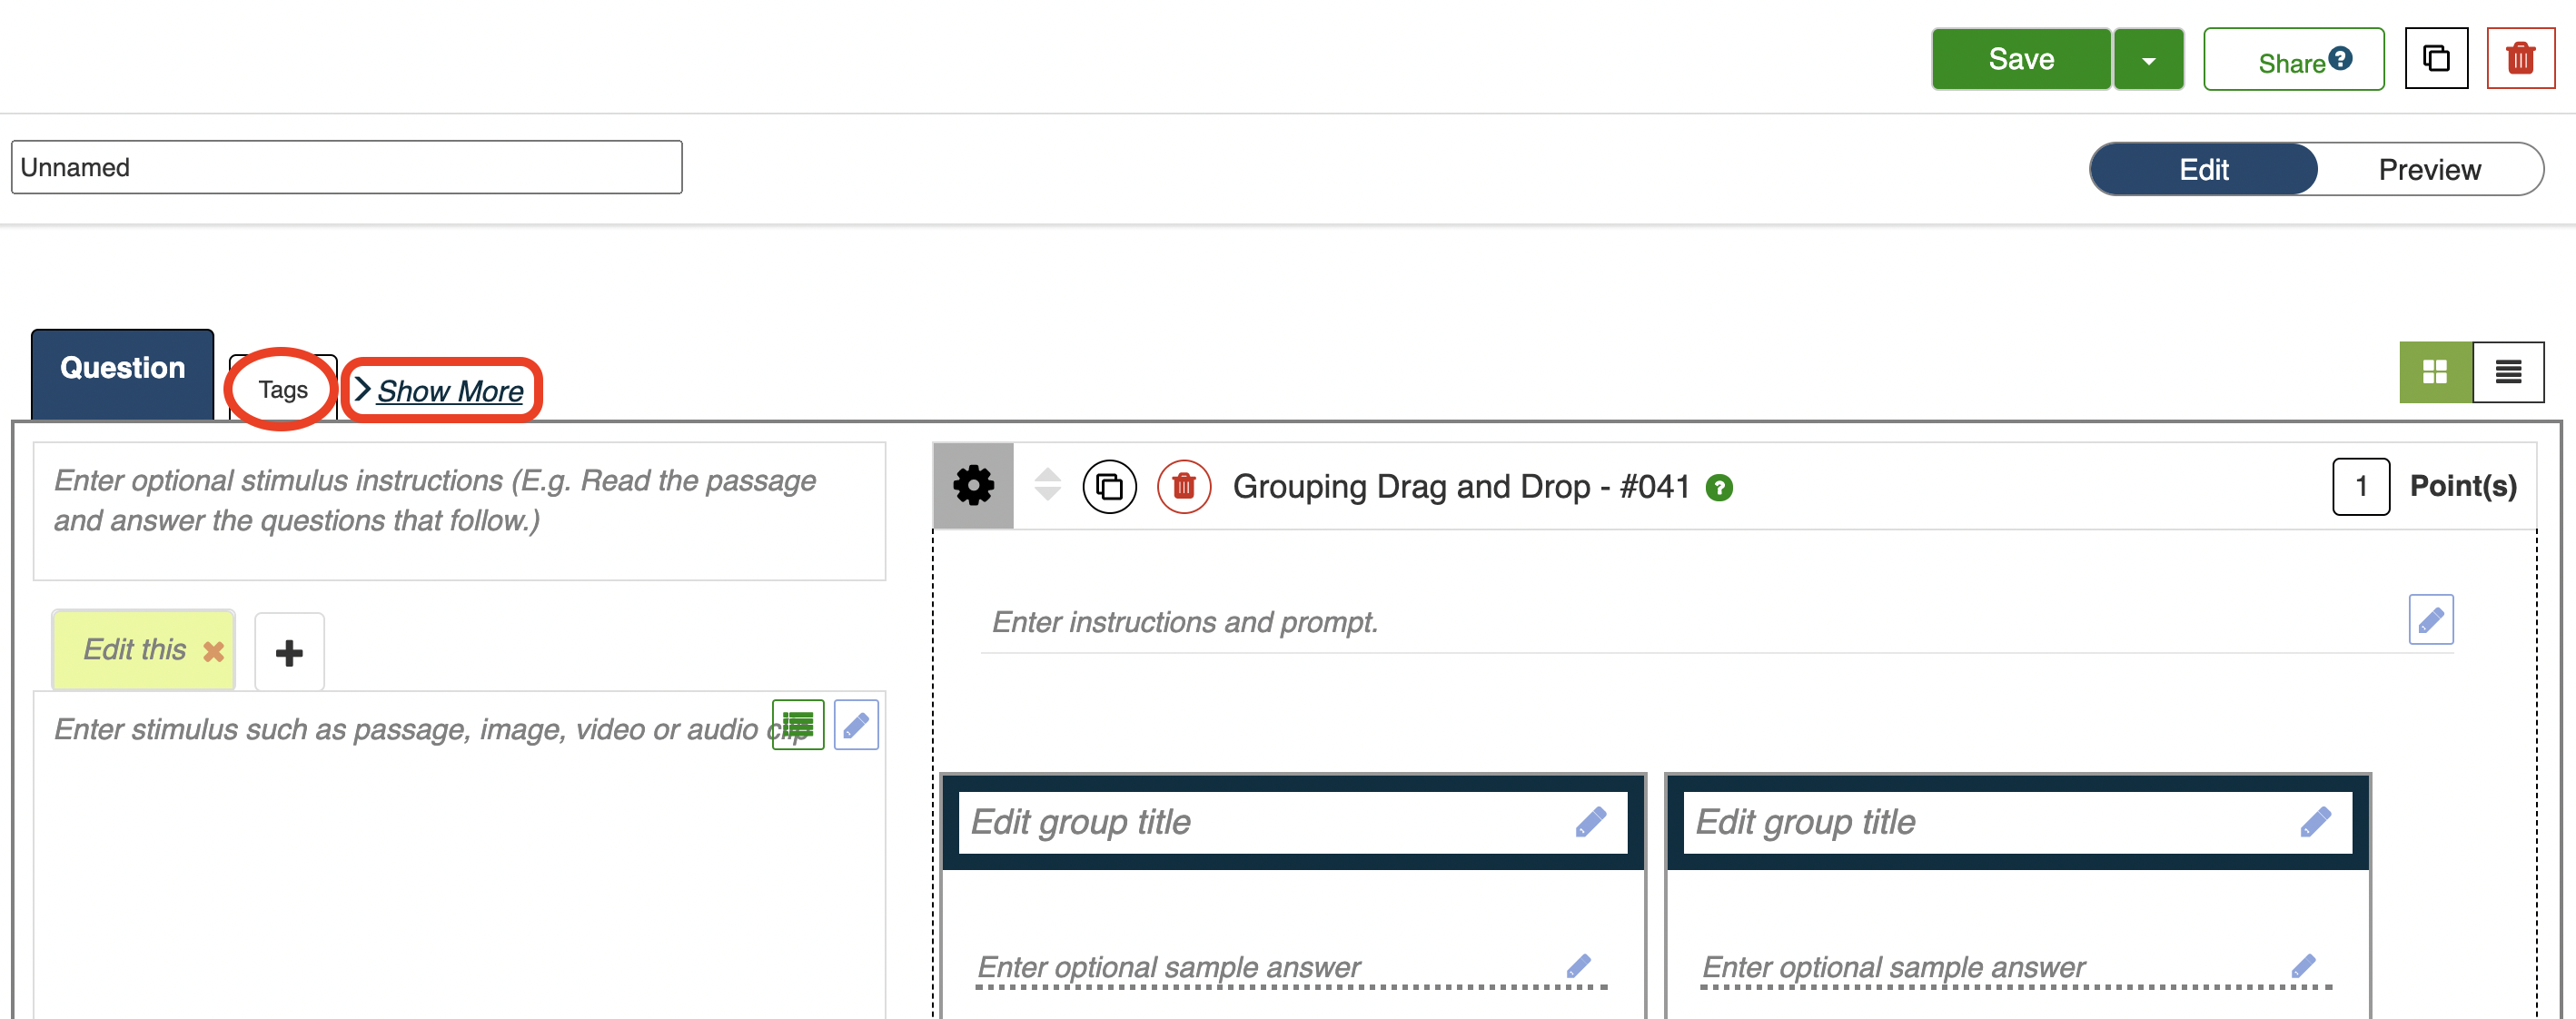This screenshot has width=2576, height=1019.
Task: Edit the first group title pencil icon
Action: coord(1590,822)
